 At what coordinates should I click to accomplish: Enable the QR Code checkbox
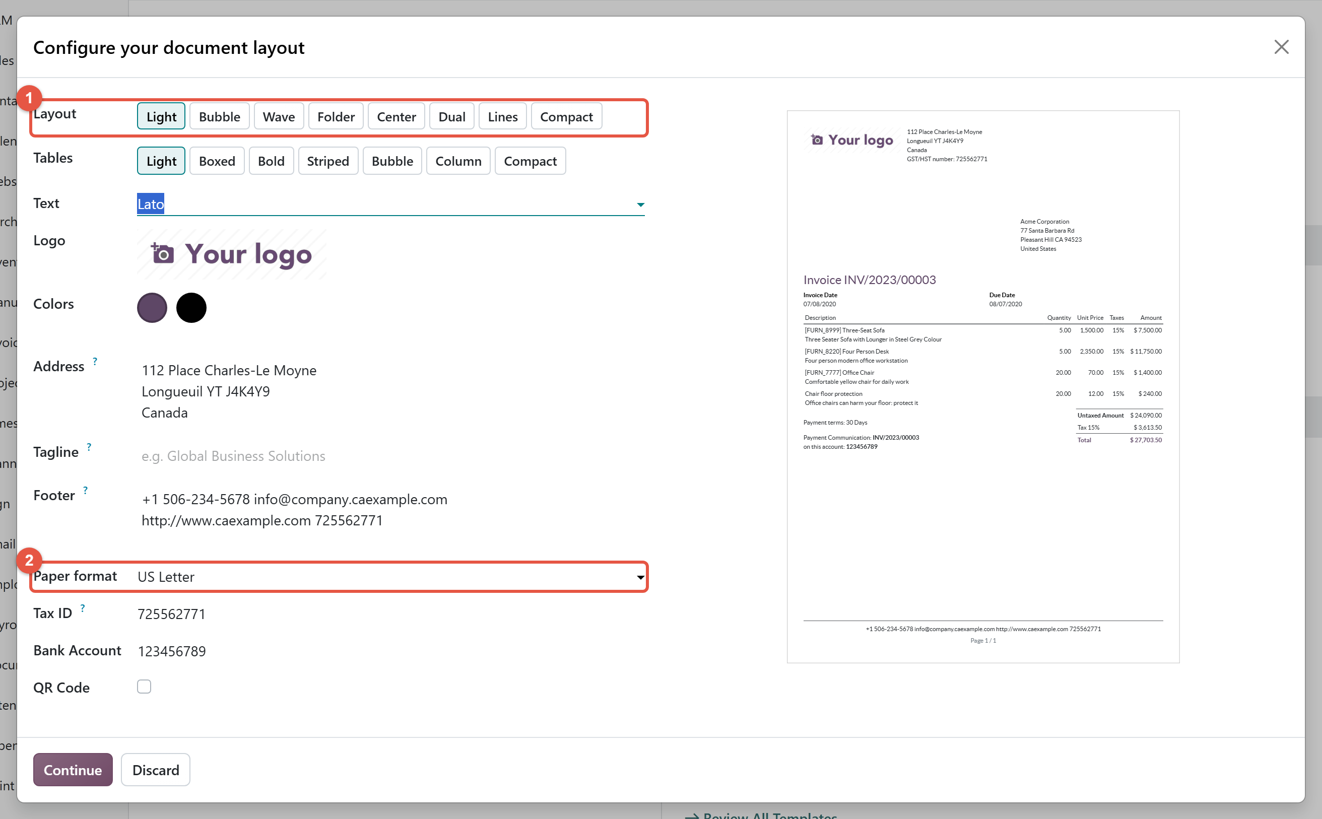coord(144,687)
